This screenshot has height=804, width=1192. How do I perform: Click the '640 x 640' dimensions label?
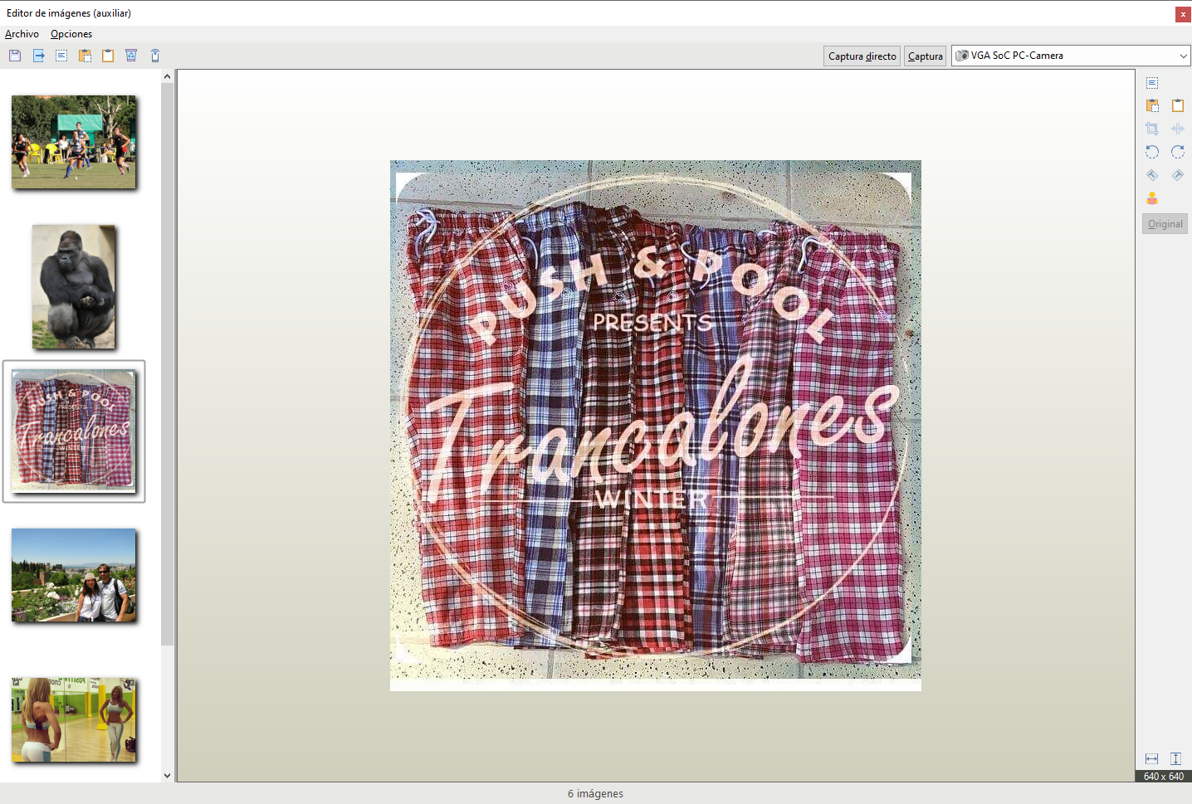(1164, 777)
